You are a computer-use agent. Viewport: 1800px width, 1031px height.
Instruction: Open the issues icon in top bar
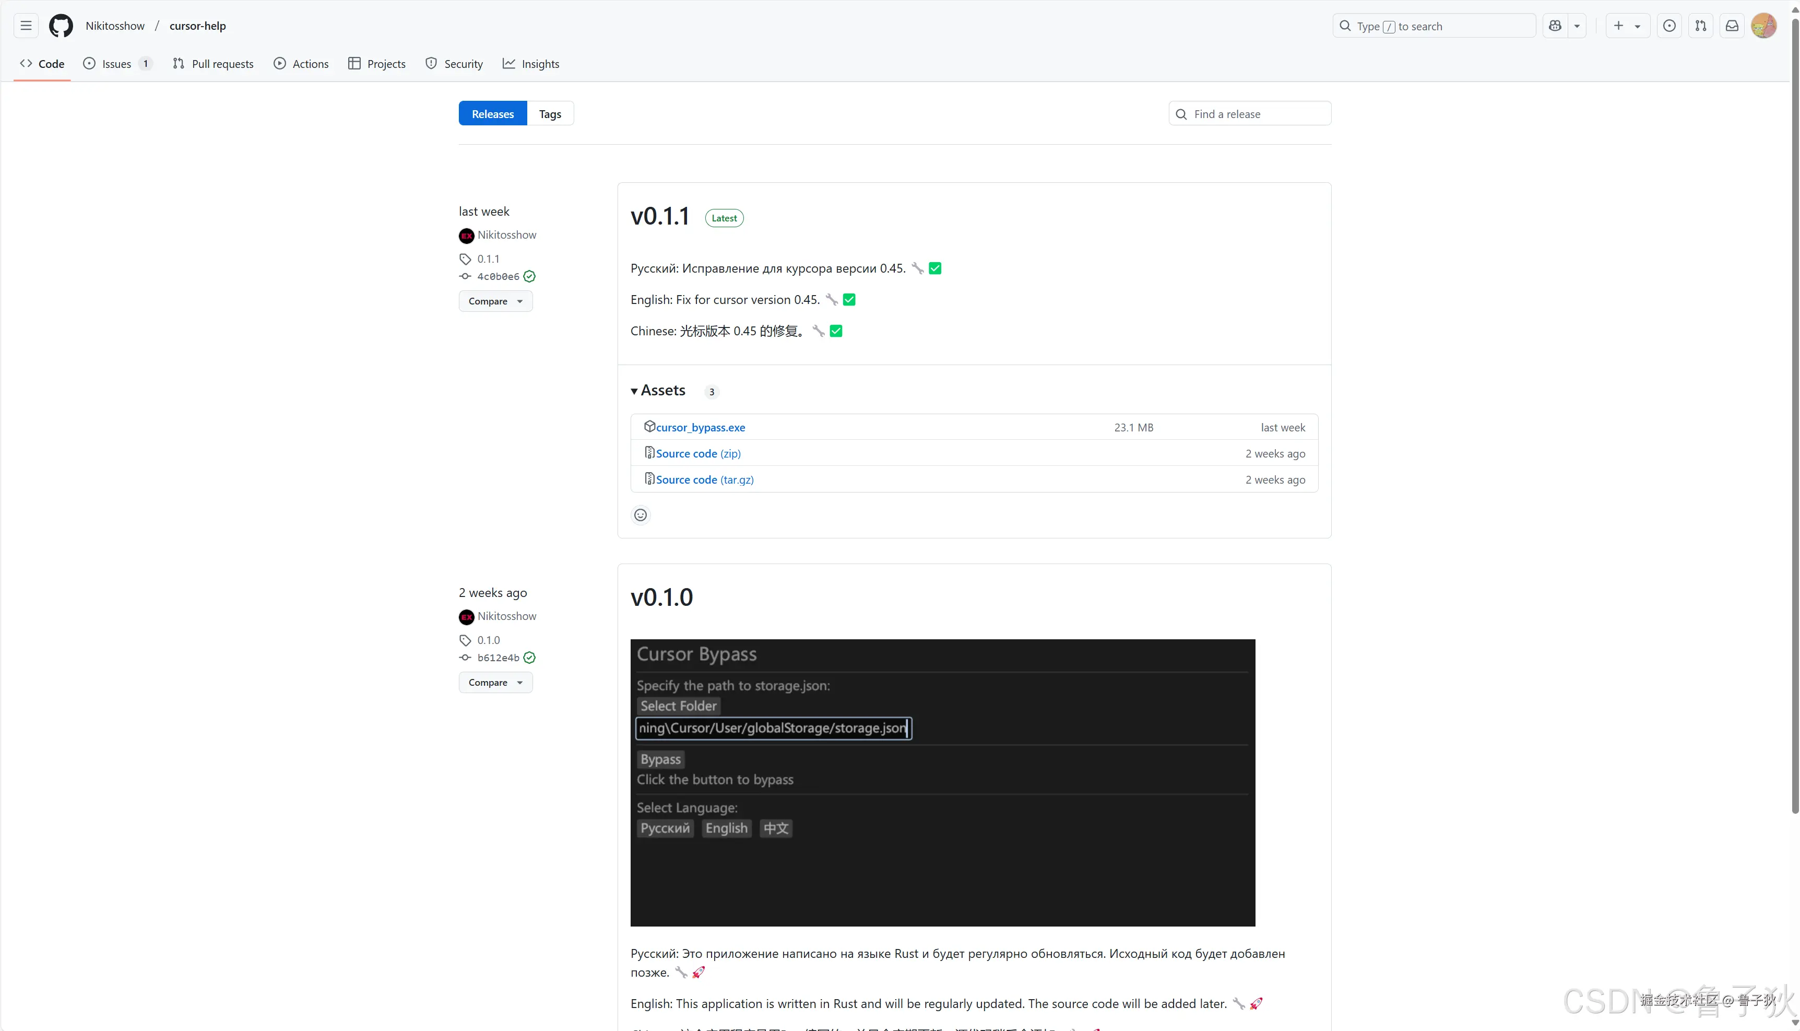click(1669, 26)
